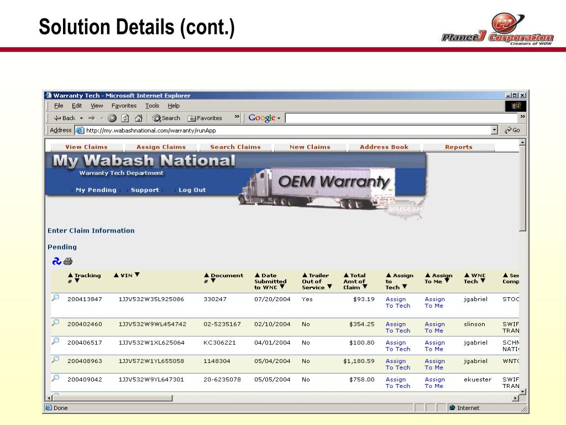Click the browser Forward arrow
The height and width of the screenshot is (425, 566).
click(x=92, y=118)
